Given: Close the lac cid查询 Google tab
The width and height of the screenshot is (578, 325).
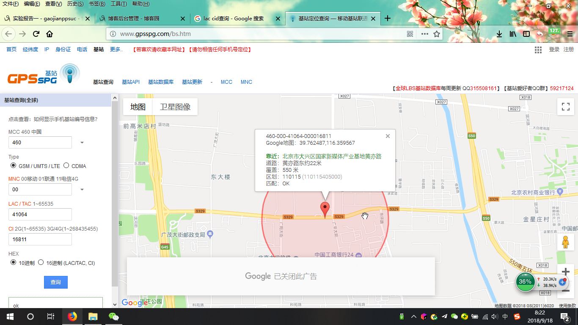Looking at the screenshot, I should click(x=278, y=19).
